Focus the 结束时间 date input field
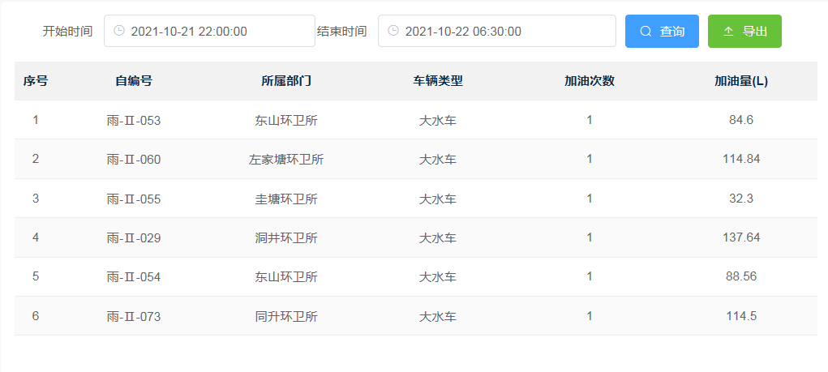 497,31
